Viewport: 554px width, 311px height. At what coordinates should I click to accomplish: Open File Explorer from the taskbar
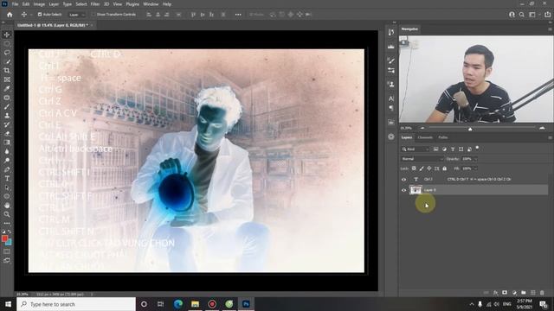[x=195, y=304]
